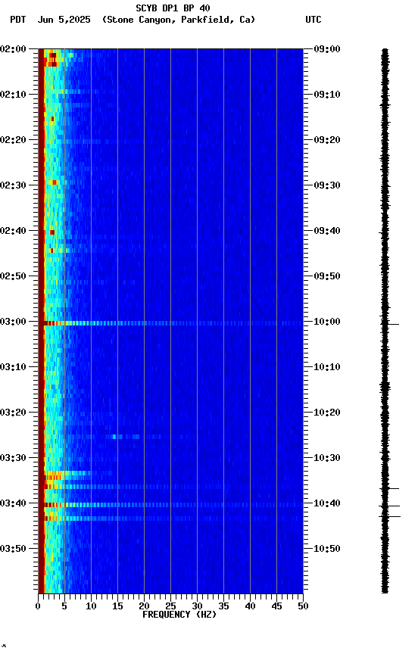The image size is (418, 654).
Task: Click the red energy patch at 02:30
Action: (54, 182)
